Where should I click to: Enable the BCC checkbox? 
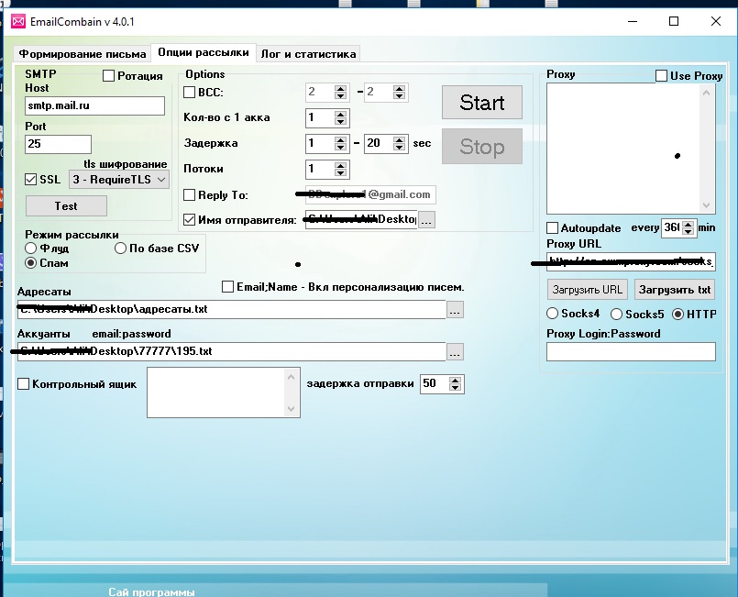point(189,92)
